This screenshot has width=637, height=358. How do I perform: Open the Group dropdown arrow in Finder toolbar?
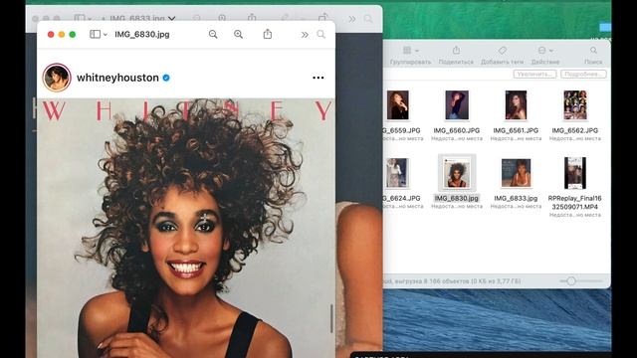417,51
